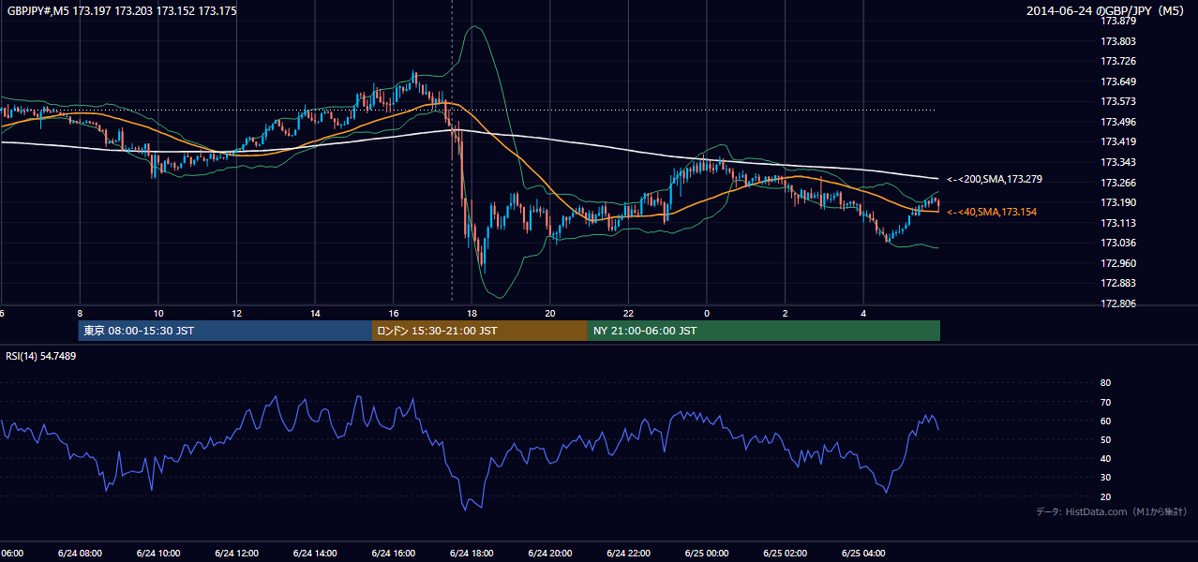This screenshot has width=1198, height=562.
Task: Click the GBPJPY#,M5 symbol header text
Action: [122, 11]
